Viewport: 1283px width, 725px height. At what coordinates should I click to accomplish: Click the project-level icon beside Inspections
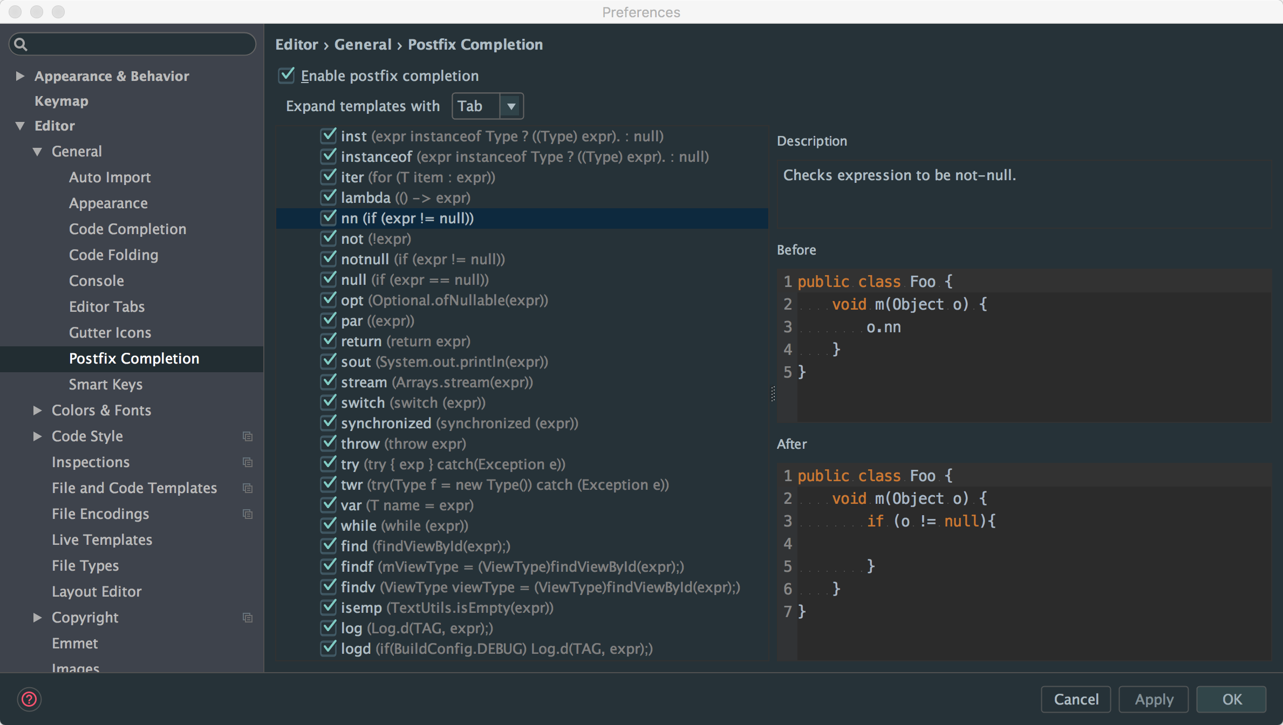(248, 462)
